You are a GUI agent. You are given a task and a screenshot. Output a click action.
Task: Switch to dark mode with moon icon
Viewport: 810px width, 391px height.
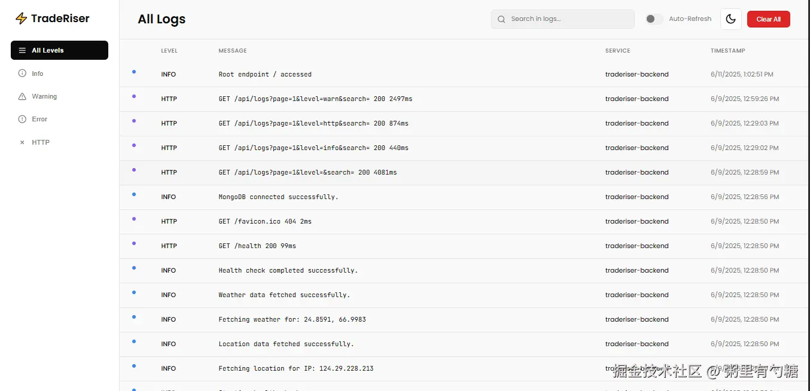click(730, 19)
